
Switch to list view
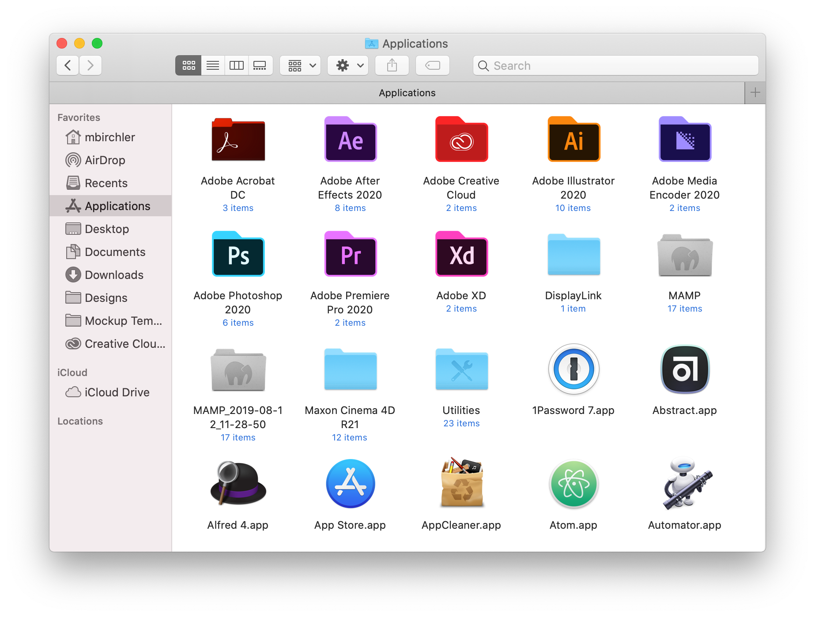(x=213, y=66)
